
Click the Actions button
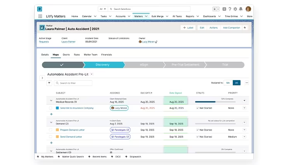pos(213,28)
